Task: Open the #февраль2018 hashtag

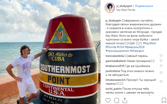Action: click(x=135, y=47)
